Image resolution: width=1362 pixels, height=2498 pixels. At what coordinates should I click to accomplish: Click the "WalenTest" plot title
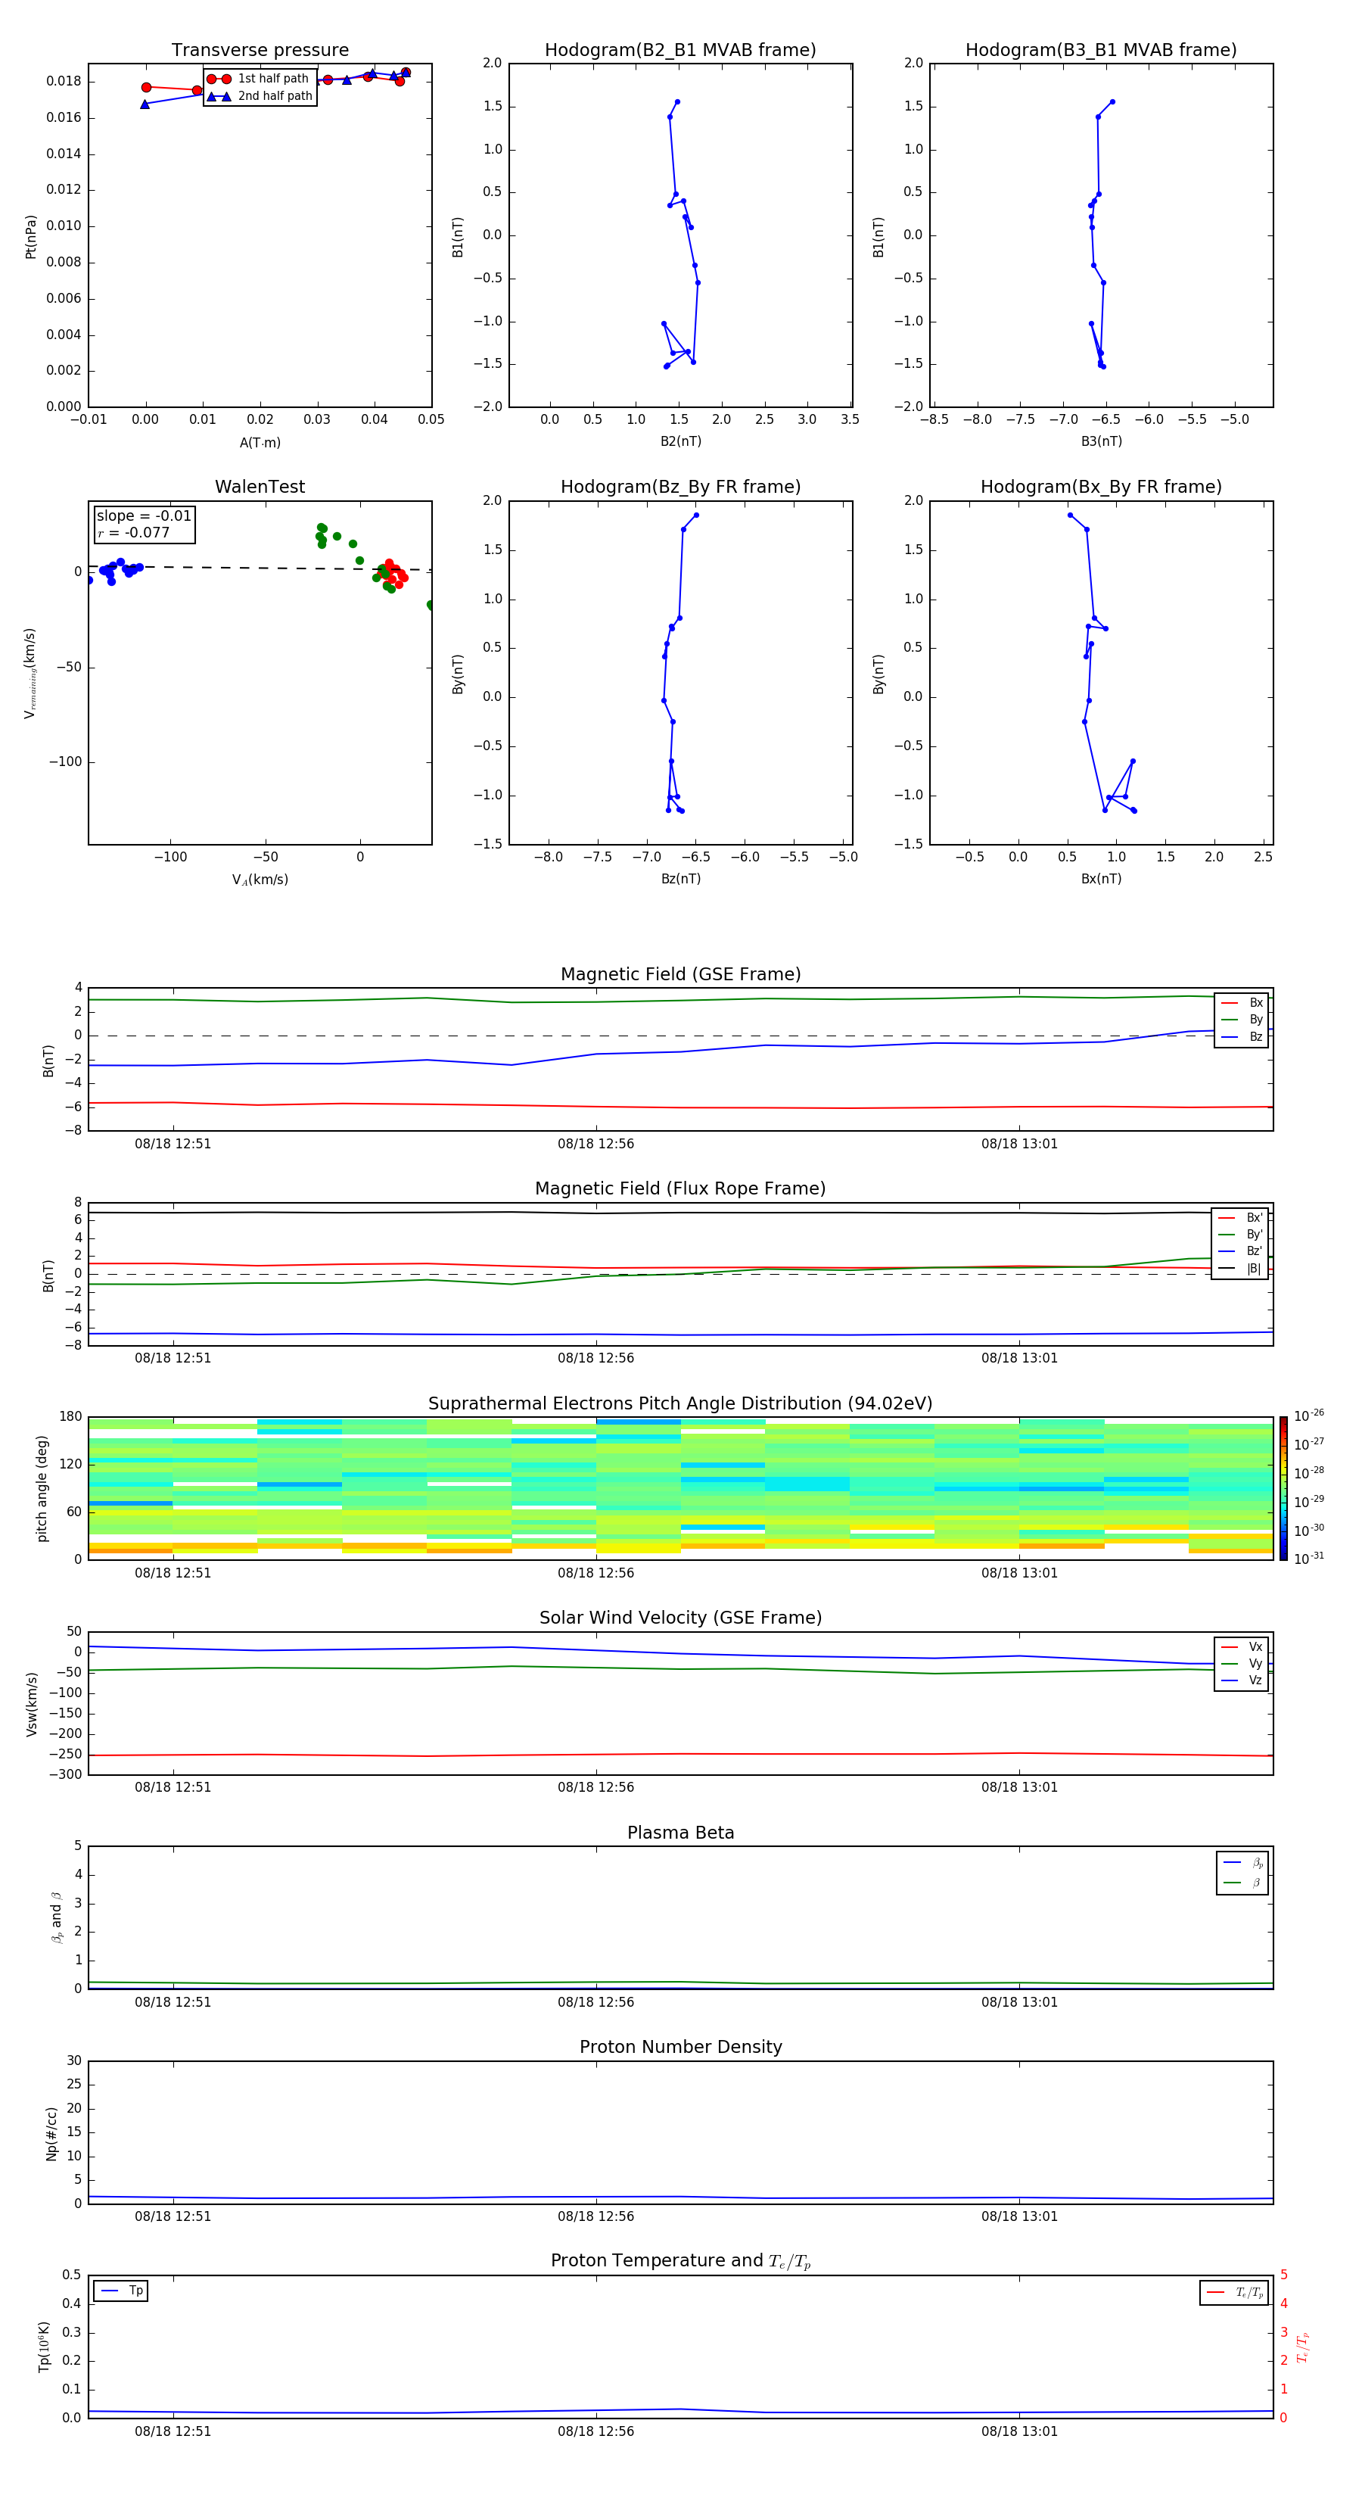[260, 486]
